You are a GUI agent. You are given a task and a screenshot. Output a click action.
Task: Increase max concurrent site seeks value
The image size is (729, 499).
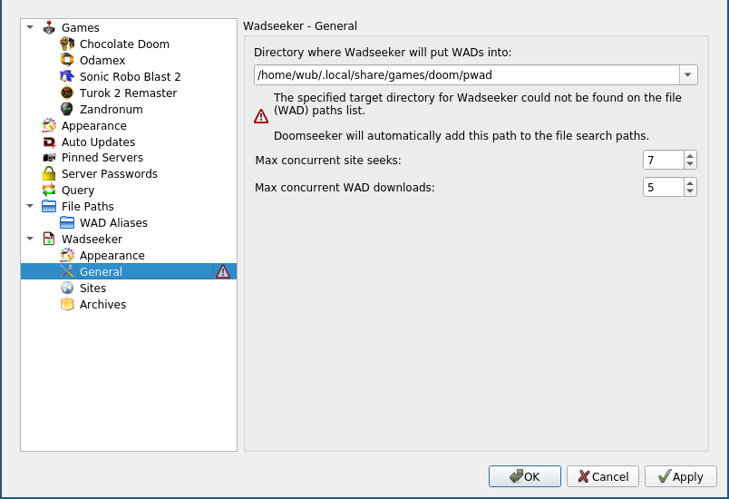[x=691, y=156]
